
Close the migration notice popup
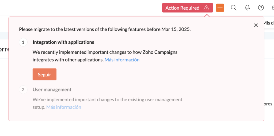(x=256, y=25)
